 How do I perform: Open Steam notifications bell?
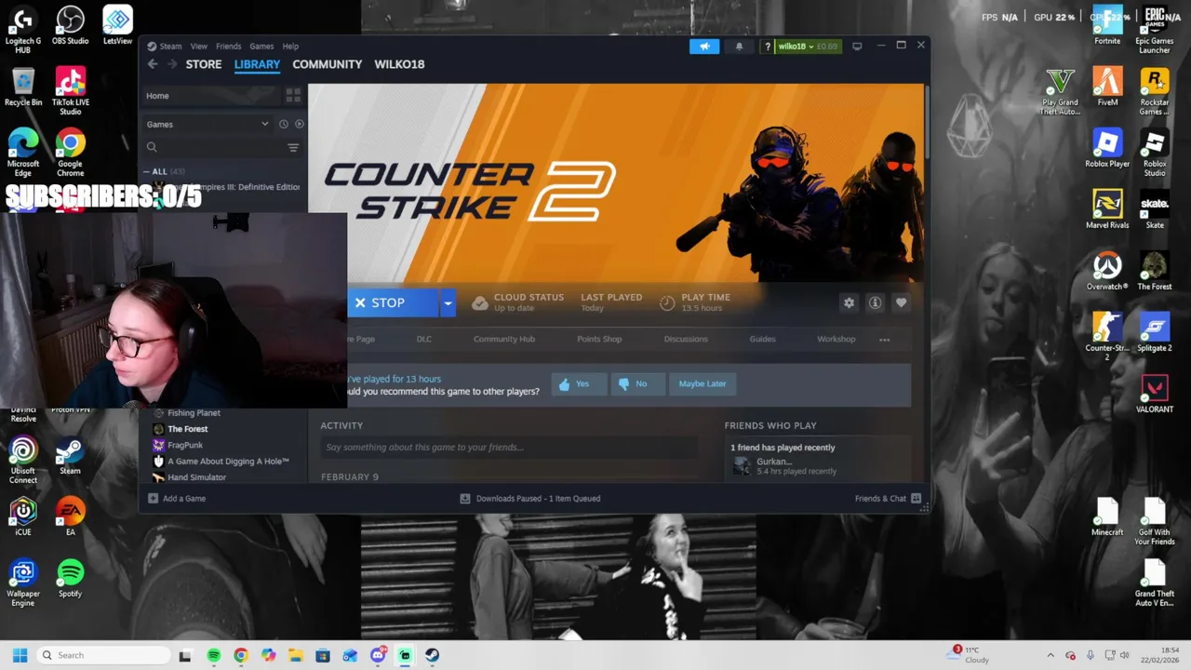click(x=740, y=47)
